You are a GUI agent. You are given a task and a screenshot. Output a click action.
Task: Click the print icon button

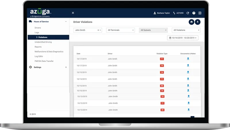pos(191,22)
